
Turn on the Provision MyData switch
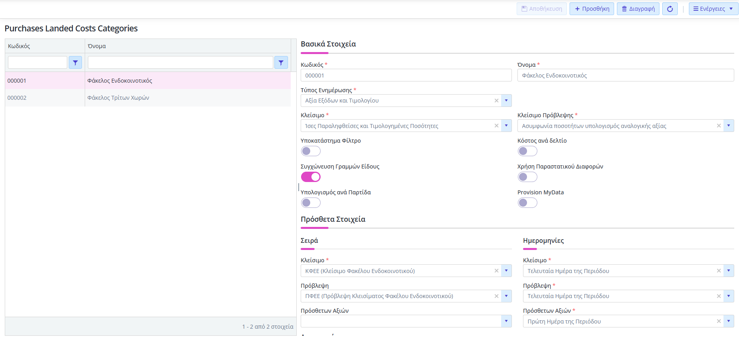click(527, 203)
